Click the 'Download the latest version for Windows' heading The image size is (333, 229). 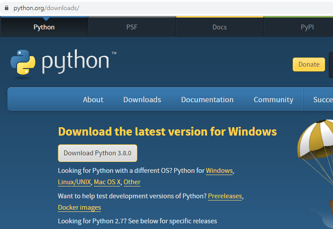click(167, 132)
